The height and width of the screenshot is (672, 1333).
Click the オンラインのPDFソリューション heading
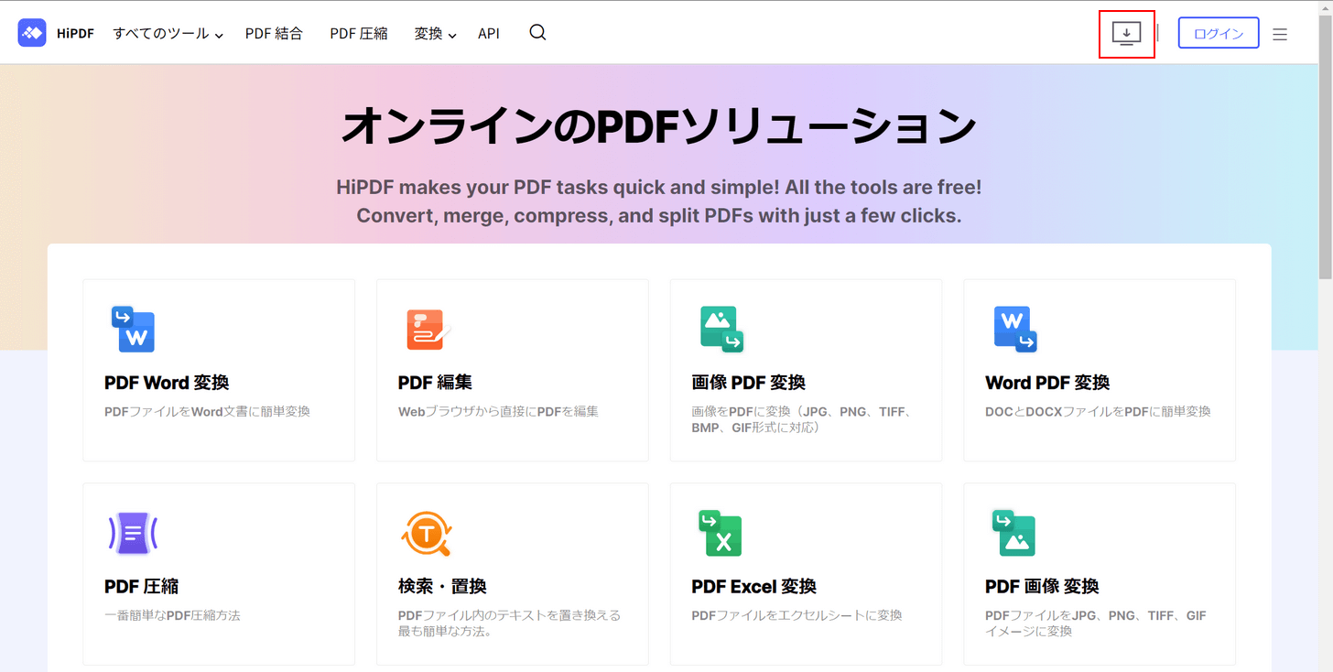point(658,126)
